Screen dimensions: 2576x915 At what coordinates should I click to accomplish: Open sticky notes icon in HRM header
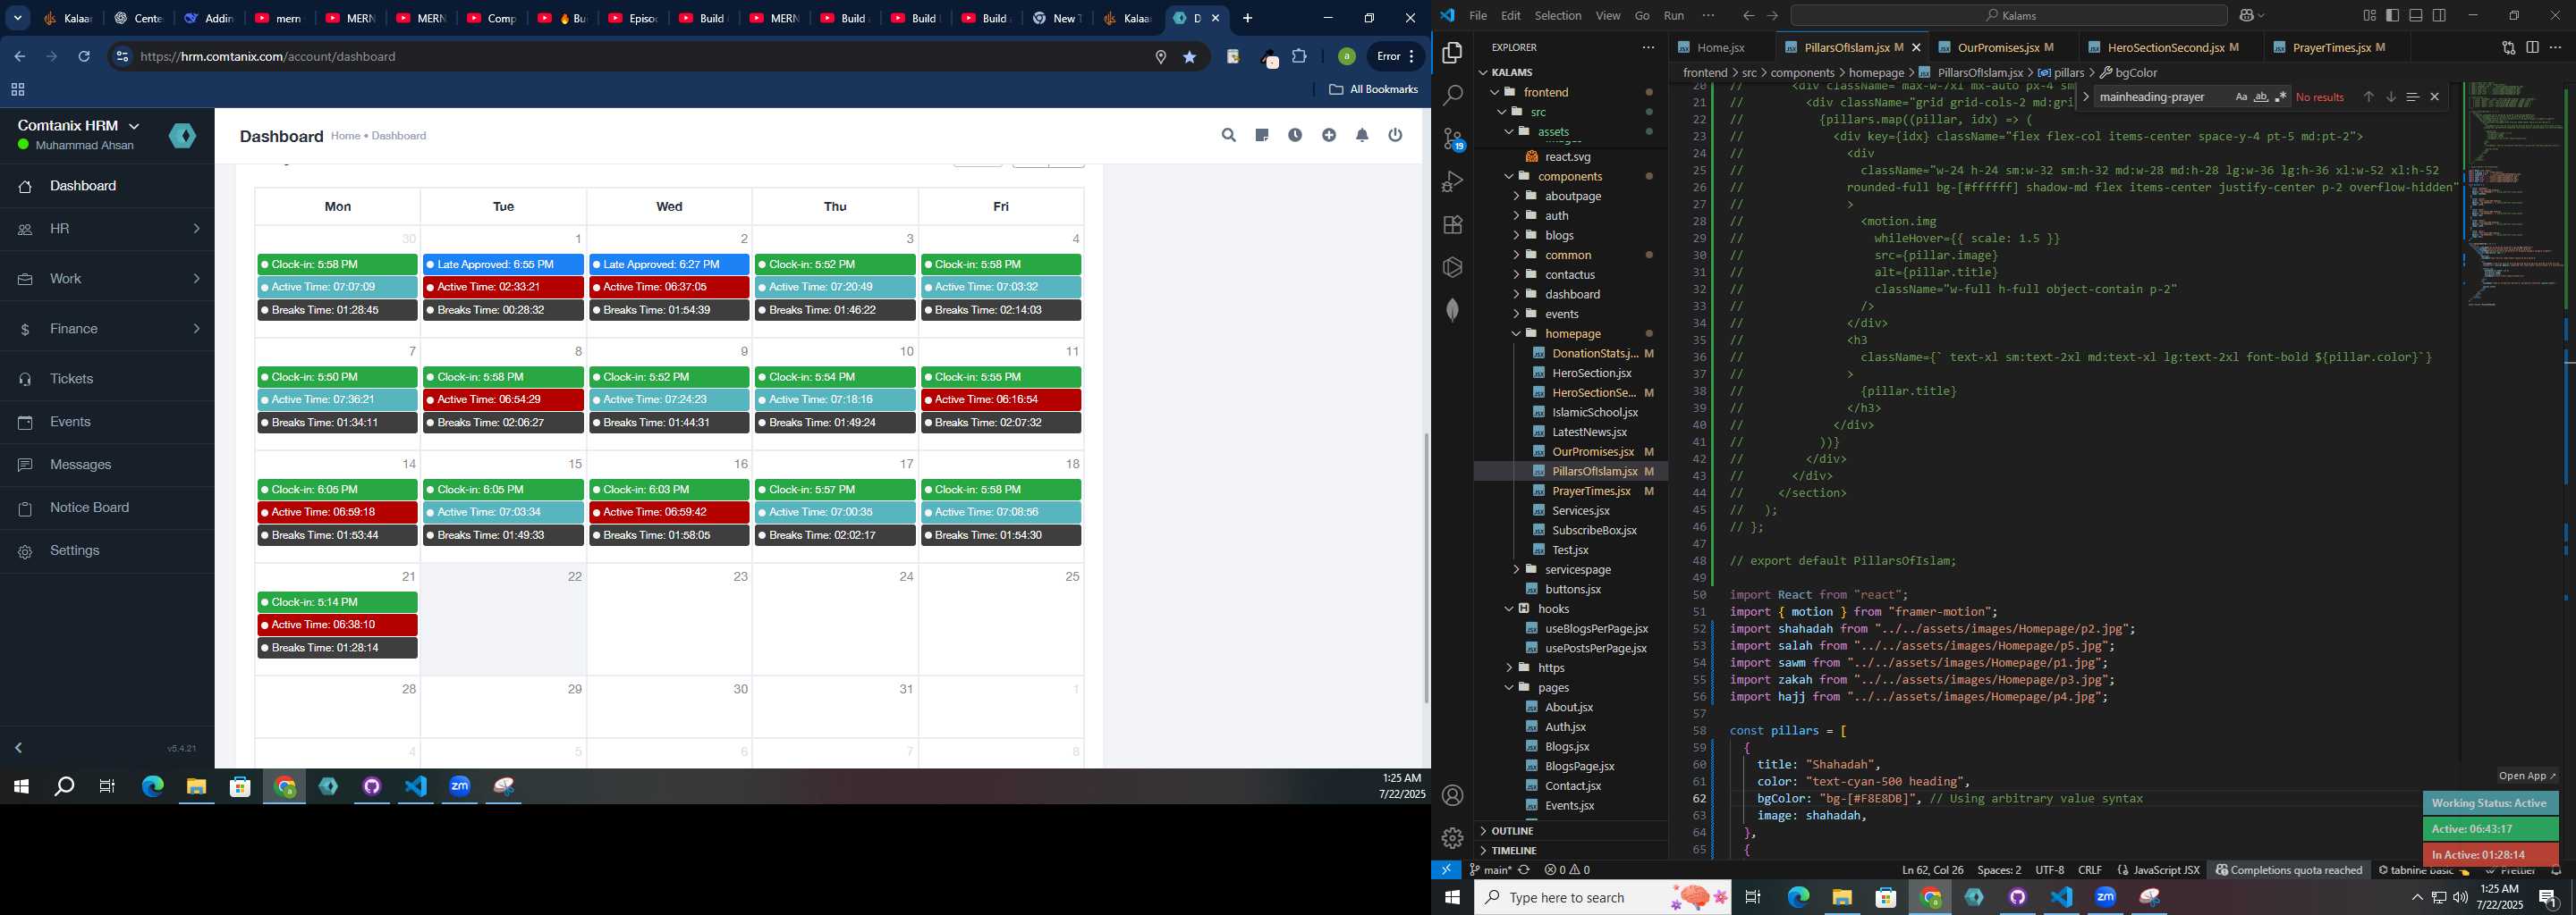tap(1262, 135)
